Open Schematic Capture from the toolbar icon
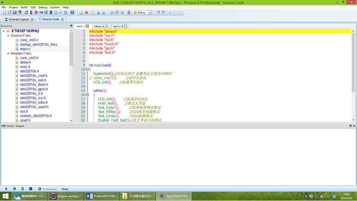Viewport: 357px width, 201px height. pos(31,13)
